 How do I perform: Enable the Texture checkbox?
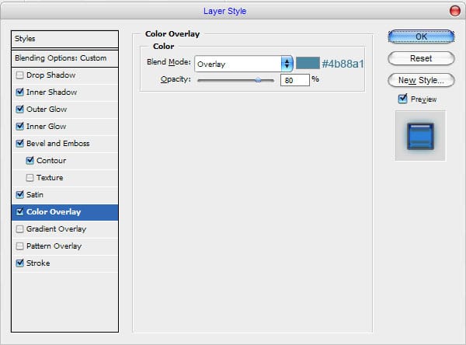pos(30,178)
